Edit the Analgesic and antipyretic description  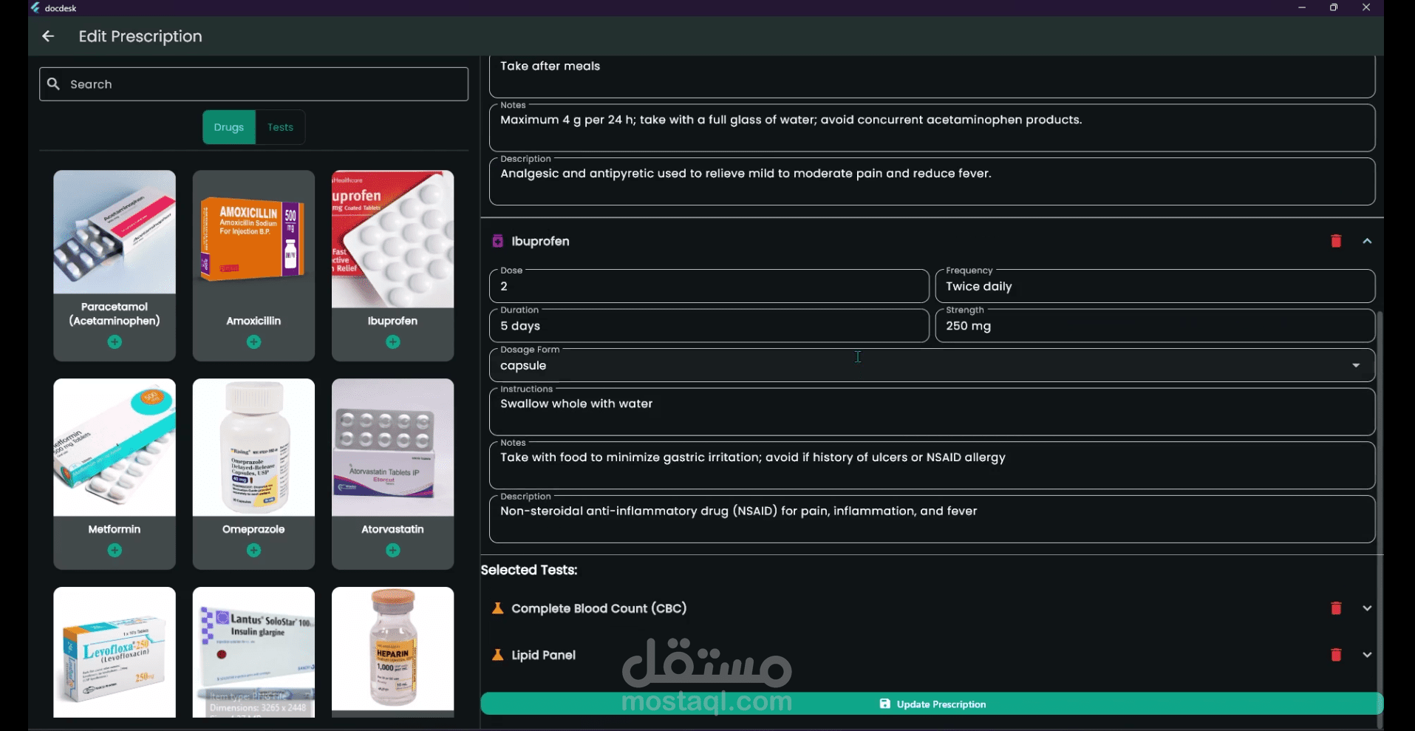click(x=932, y=182)
